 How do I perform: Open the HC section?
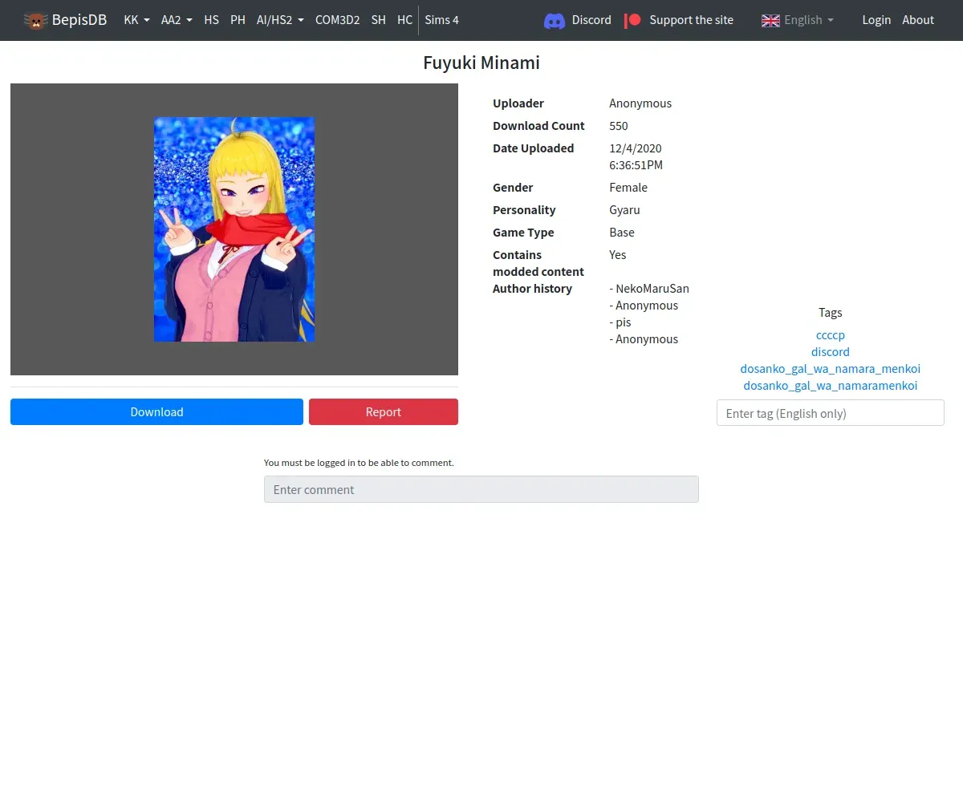404,20
